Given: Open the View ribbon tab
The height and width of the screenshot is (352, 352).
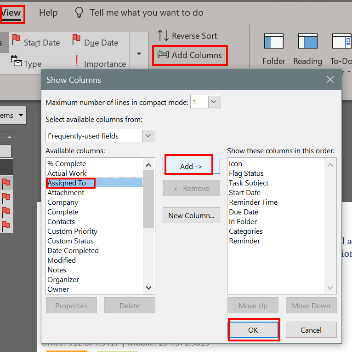Looking at the screenshot, I should point(11,12).
